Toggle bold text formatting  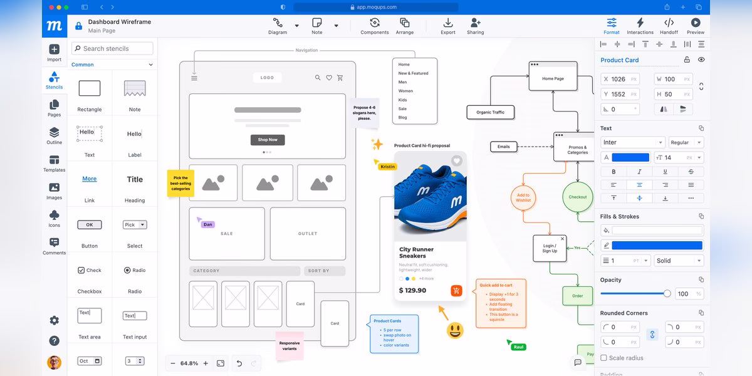[x=614, y=172]
